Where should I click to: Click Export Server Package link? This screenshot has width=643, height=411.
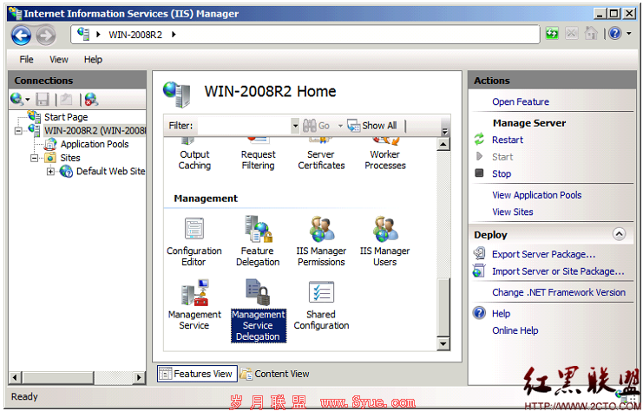point(543,254)
